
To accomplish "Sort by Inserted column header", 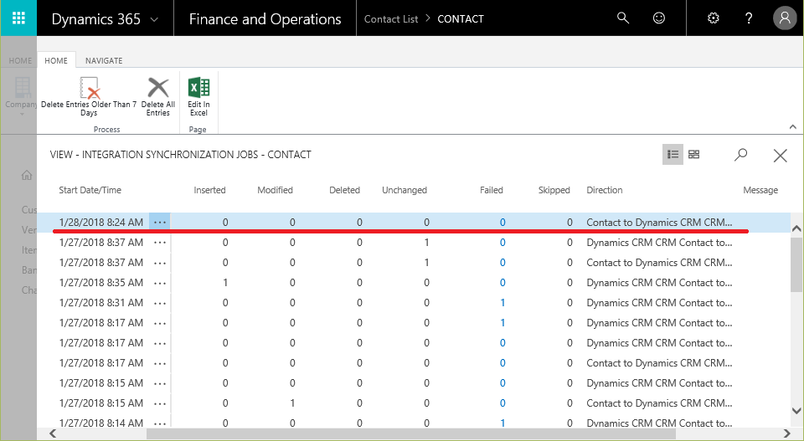I will click(209, 190).
